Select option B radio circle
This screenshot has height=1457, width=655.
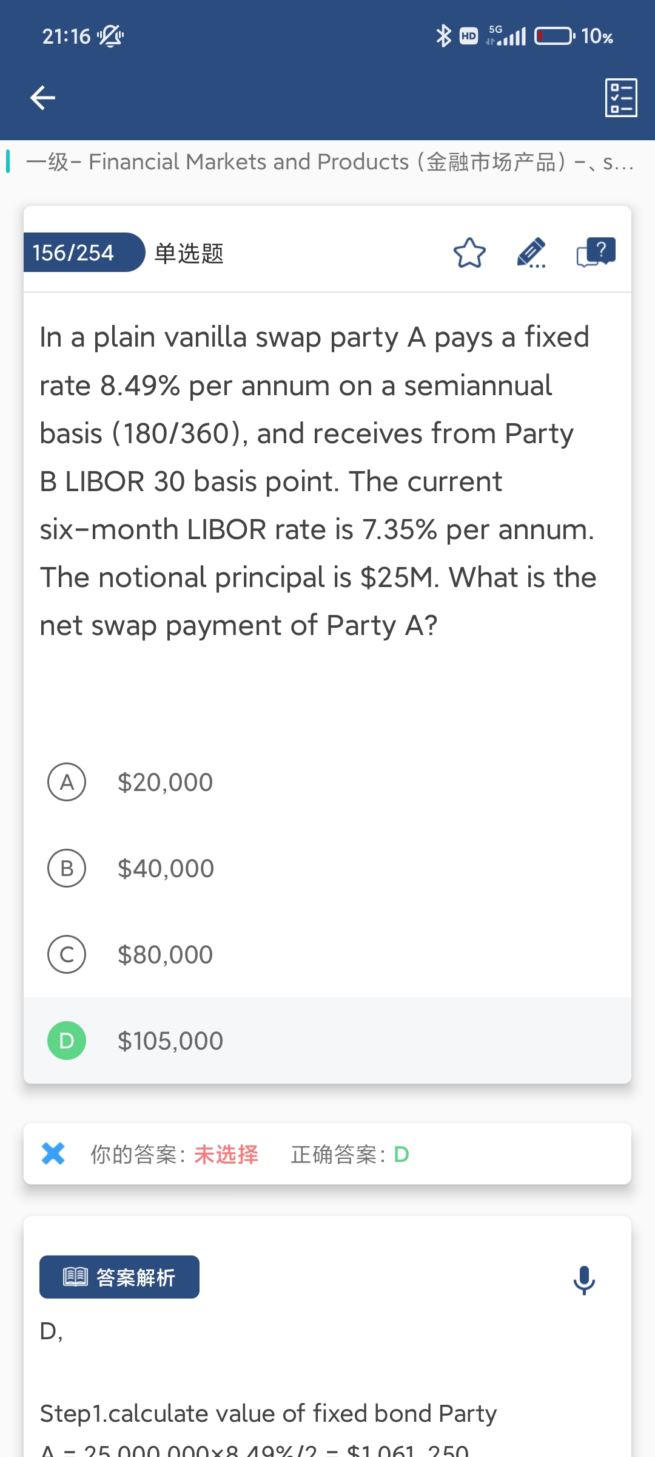[x=67, y=868]
